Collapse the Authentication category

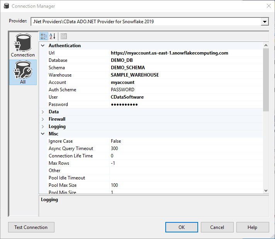click(x=42, y=46)
